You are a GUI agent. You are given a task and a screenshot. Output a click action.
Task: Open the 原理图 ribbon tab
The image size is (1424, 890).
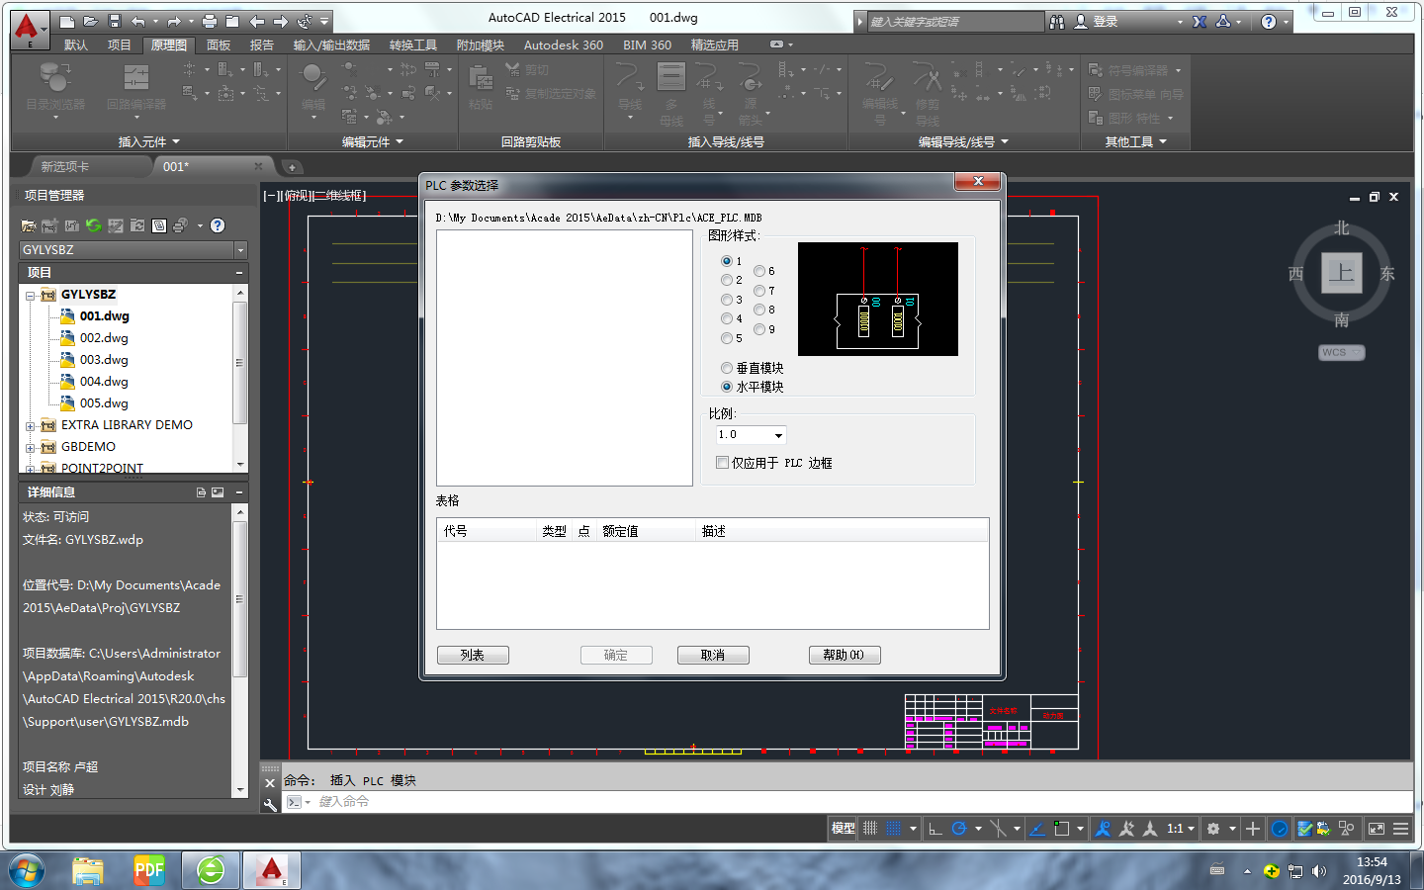coord(168,45)
